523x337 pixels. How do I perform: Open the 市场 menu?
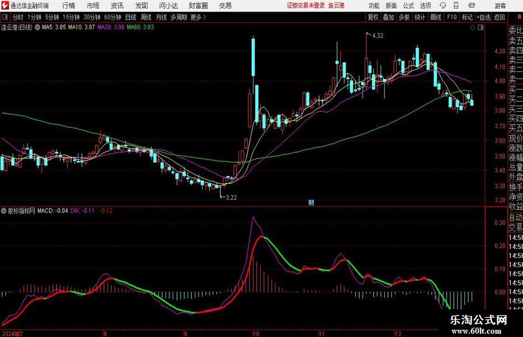coord(93,6)
